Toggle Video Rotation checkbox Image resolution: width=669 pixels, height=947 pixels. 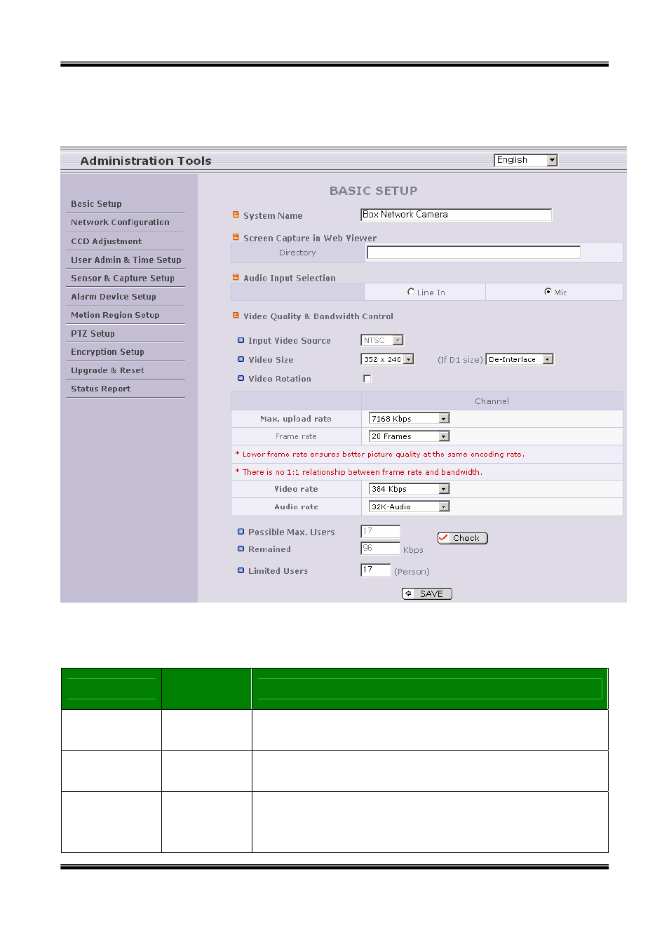[x=367, y=379]
